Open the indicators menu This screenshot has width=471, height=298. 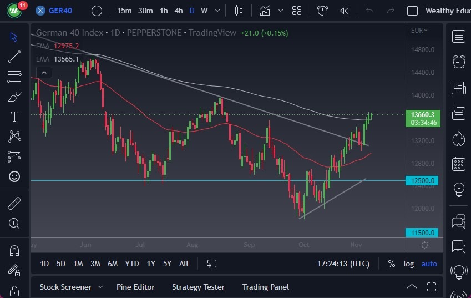(265, 11)
